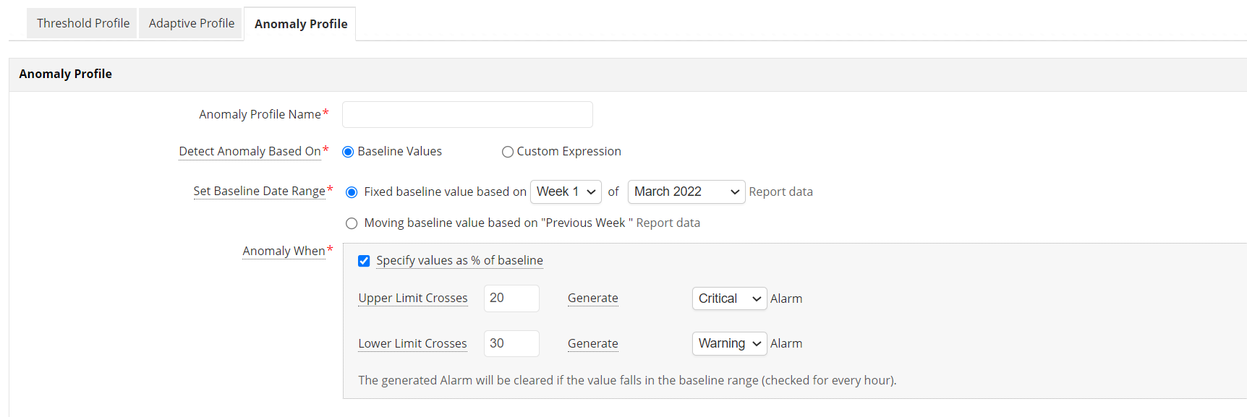Select Fixed baseline value option

point(352,192)
